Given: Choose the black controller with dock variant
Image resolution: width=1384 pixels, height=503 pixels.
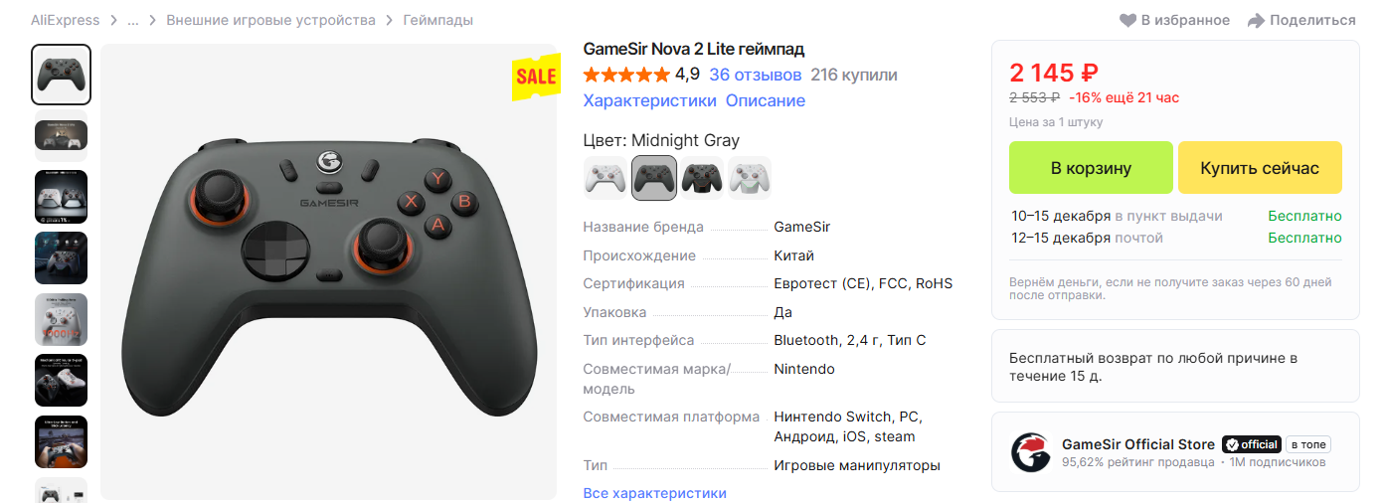Looking at the screenshot, I should click(702, 178).
